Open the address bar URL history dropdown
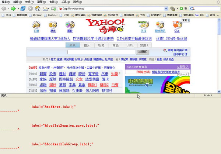Viewport: 221px width, 154px height. point(166,8)
